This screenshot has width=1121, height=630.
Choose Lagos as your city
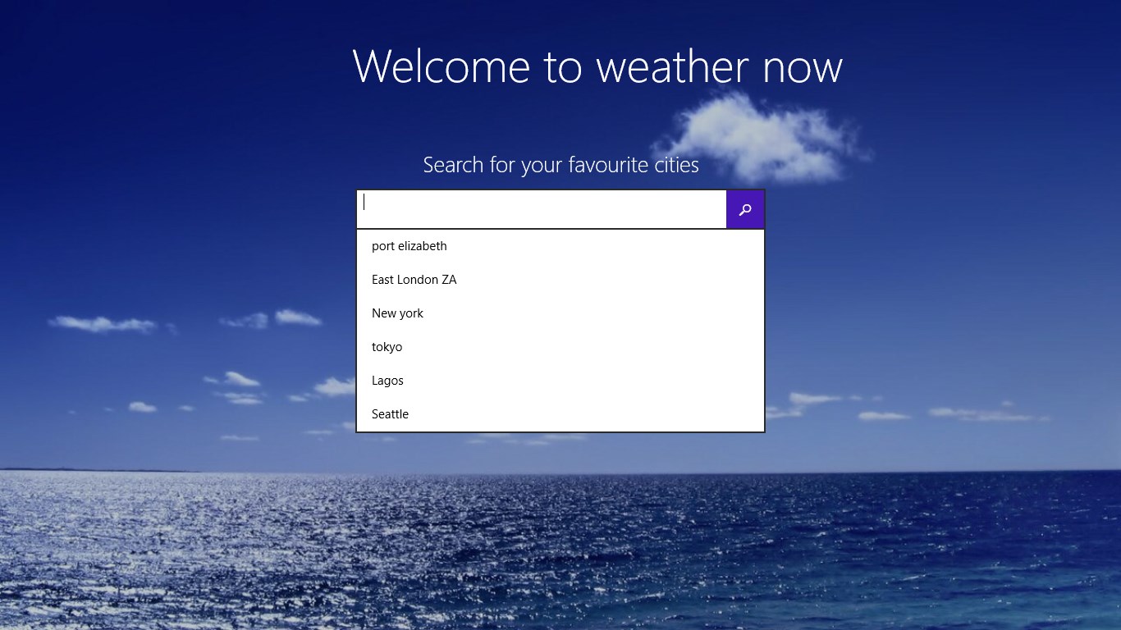tap(387, 380)
